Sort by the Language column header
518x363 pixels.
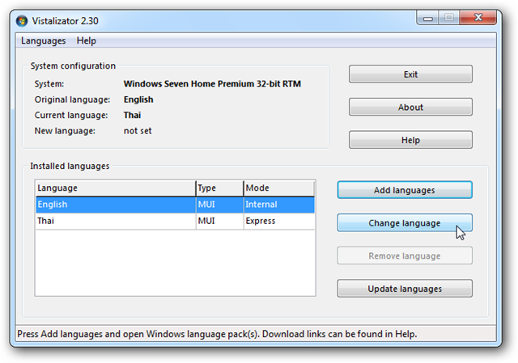[116, 188]
